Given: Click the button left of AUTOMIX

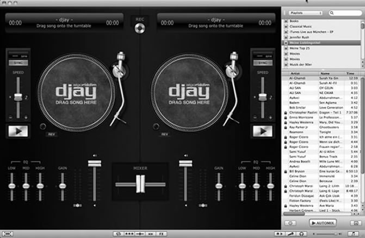Looking at the screenshot, I should point(290,223).
